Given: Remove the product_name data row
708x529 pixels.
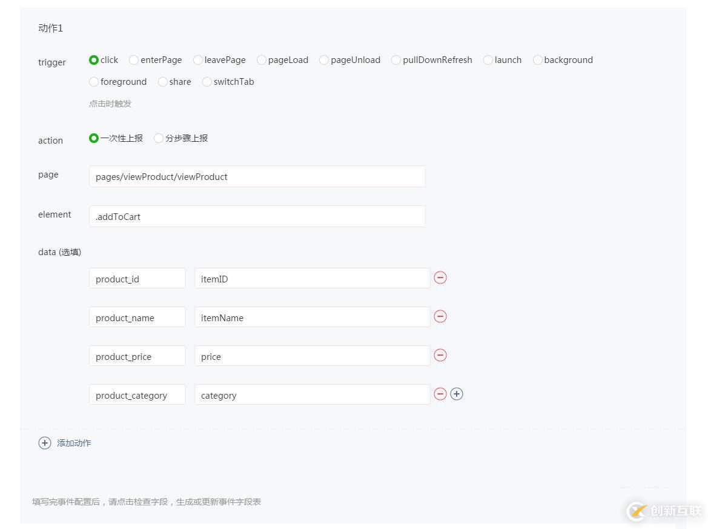Looking at the screenshot, I should pos(440,316).
